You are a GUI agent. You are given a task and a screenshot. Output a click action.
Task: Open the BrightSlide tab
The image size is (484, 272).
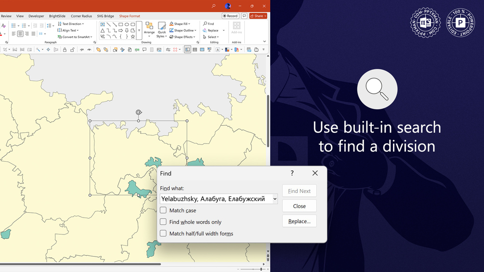pos(57,16)
